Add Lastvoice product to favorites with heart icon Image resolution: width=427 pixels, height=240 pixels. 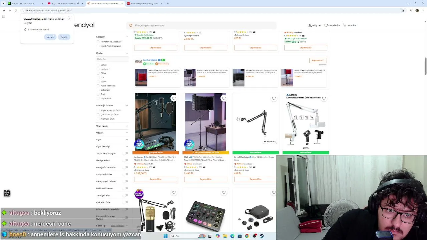(173, 98)
